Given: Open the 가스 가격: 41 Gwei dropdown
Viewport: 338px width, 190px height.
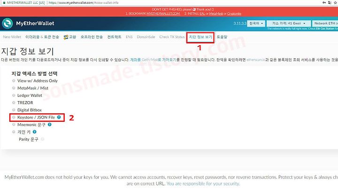Looking at the screenshot, I should tap(289, 24).
